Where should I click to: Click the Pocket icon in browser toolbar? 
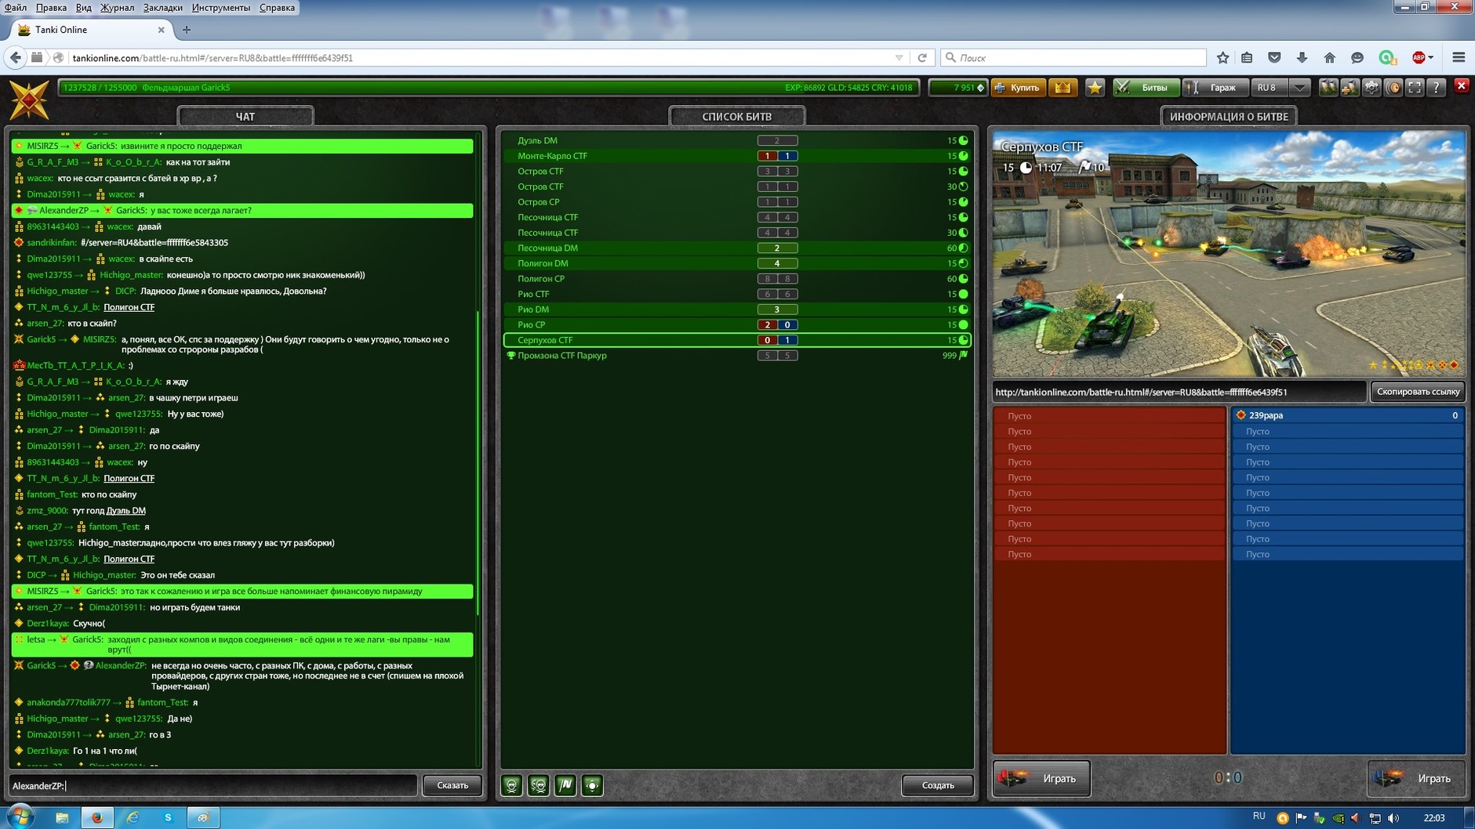[1274, 58]
